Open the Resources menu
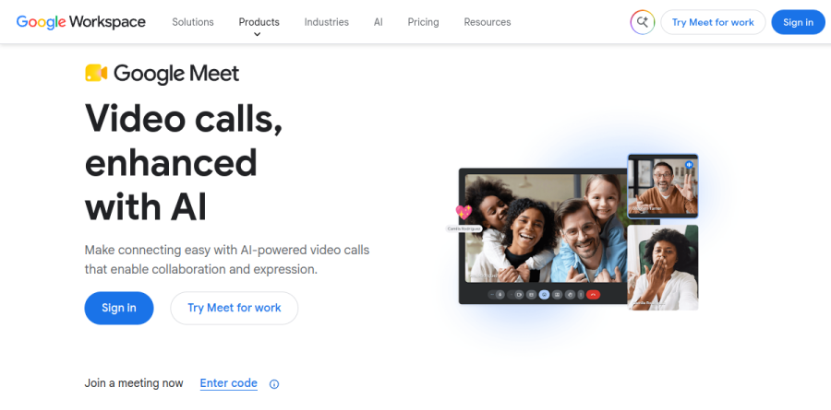This screenshot has height=410, width=831. pyautogui.click(x=487, y=22)
